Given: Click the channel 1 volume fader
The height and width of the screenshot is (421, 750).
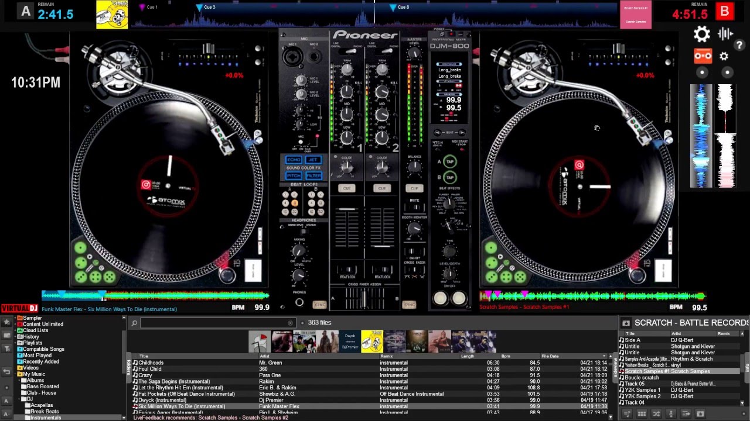Looking at the screenshot, I should pyautogui.click(x=347, y=209).
